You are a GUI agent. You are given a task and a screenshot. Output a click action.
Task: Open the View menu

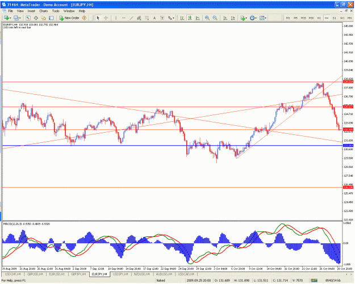[20, 11]
